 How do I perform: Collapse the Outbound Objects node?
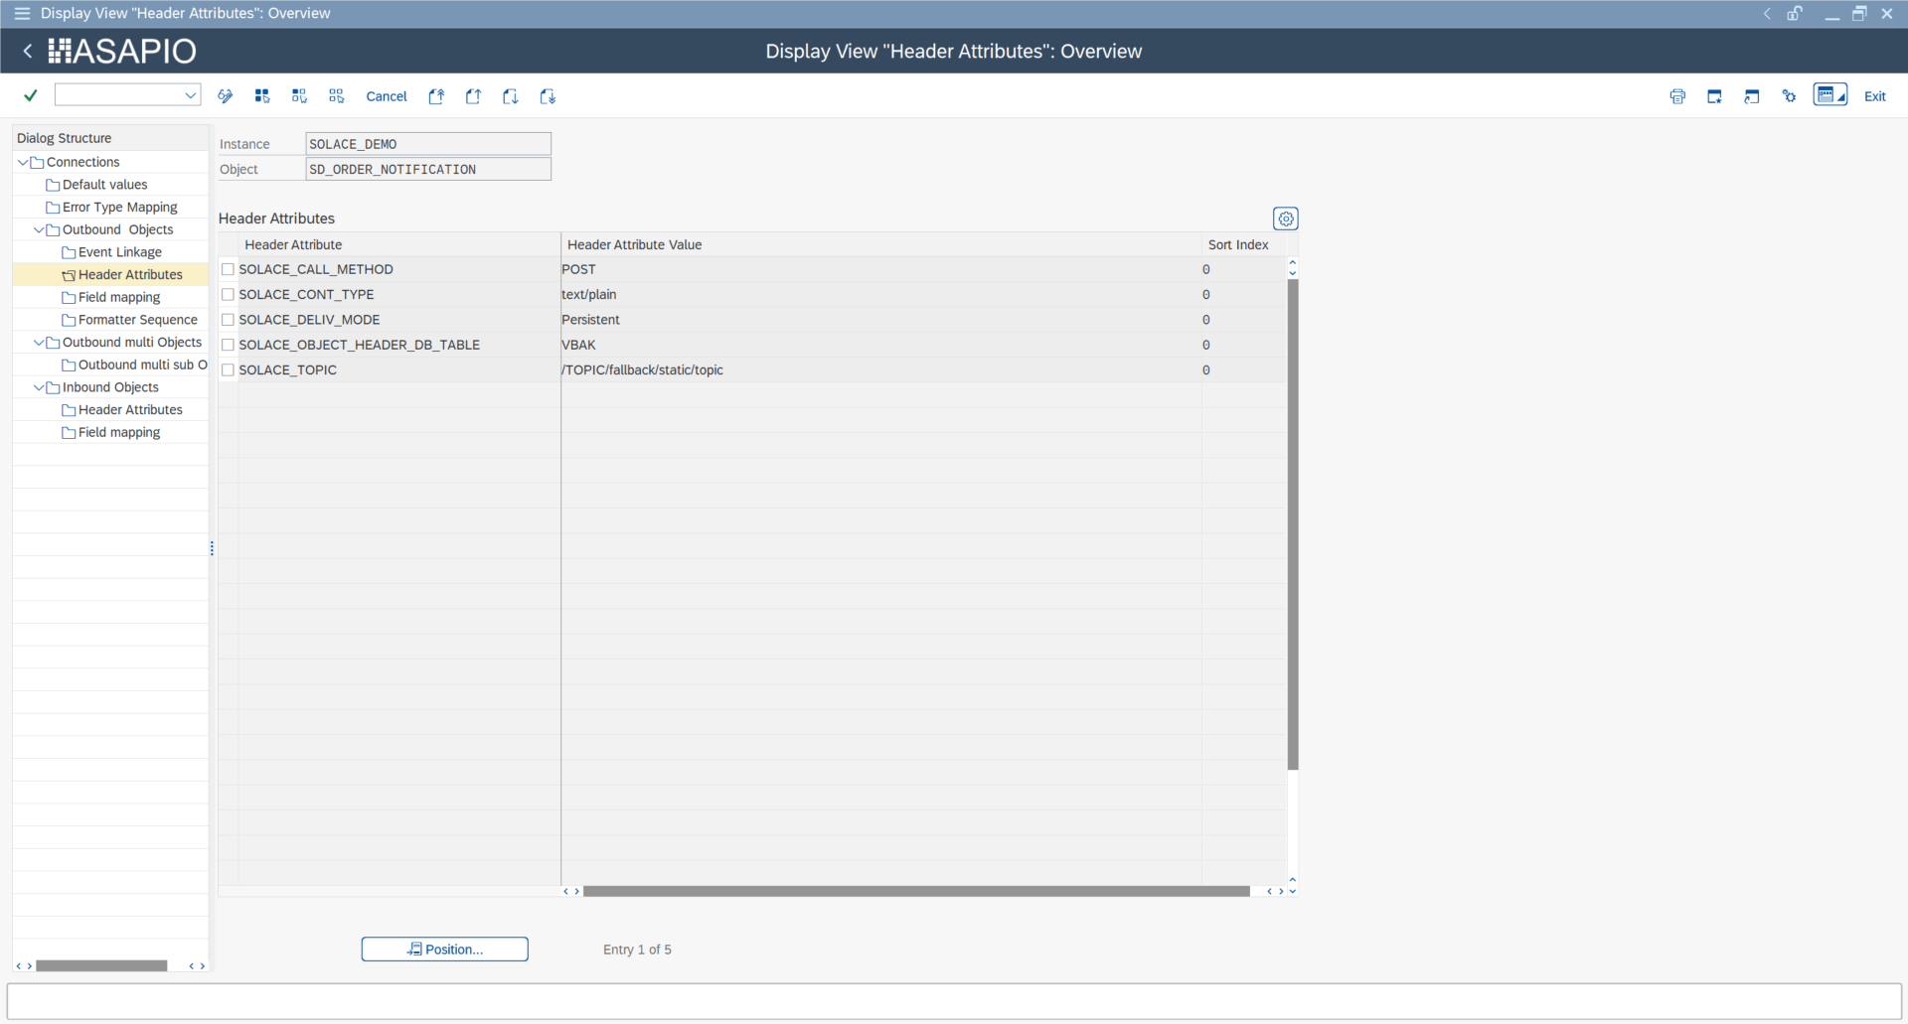click(x=39, y=229)
